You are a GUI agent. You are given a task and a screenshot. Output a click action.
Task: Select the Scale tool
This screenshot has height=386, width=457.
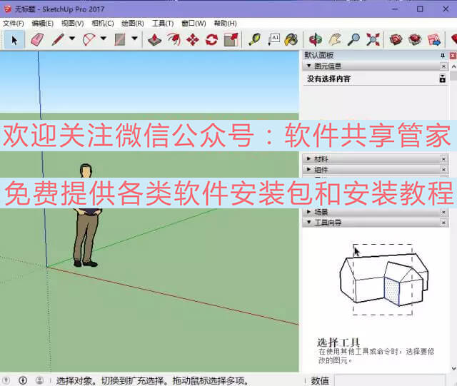pyautogui.click(x=231, y=39)
